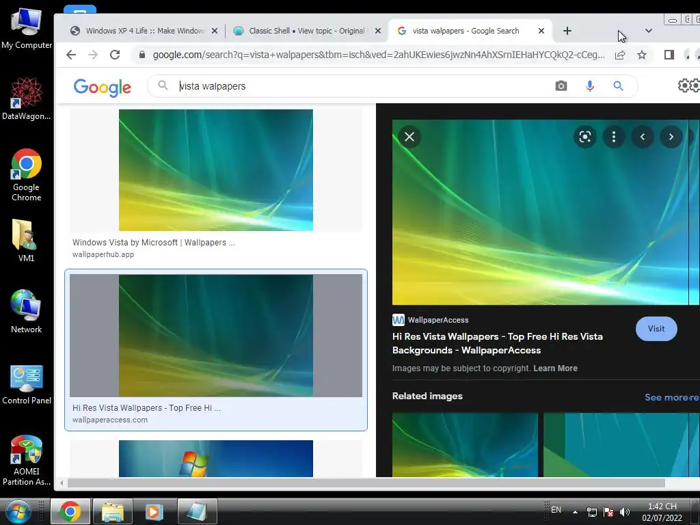Open the taskbar clock and date
This screenshot has width=700, height=525.
click(x=662, y=512)
